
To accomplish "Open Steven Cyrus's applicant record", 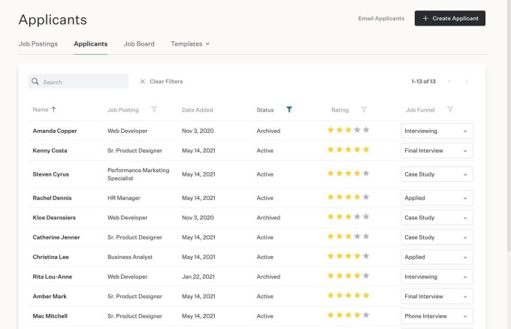I will tap(52, 174).
